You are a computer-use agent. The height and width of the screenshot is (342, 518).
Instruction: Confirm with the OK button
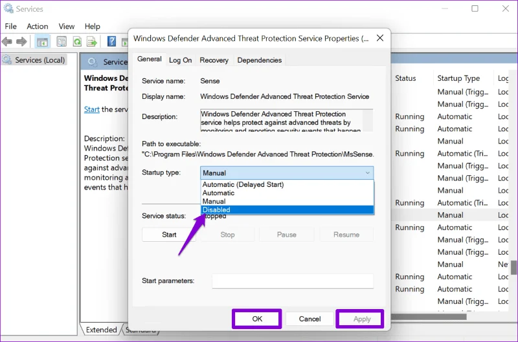[257, 319]
